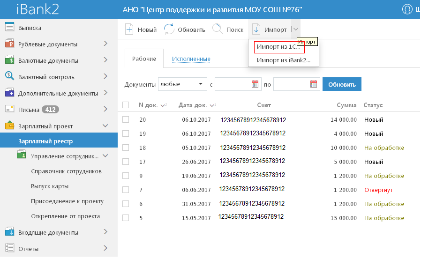Click the Валютные документы currency icon
The image size is (421, 259).
tap(9, 60)
